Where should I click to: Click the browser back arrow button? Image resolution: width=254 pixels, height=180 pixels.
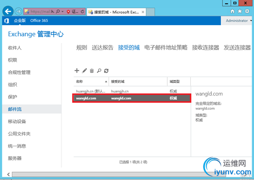tap(8, 11)
